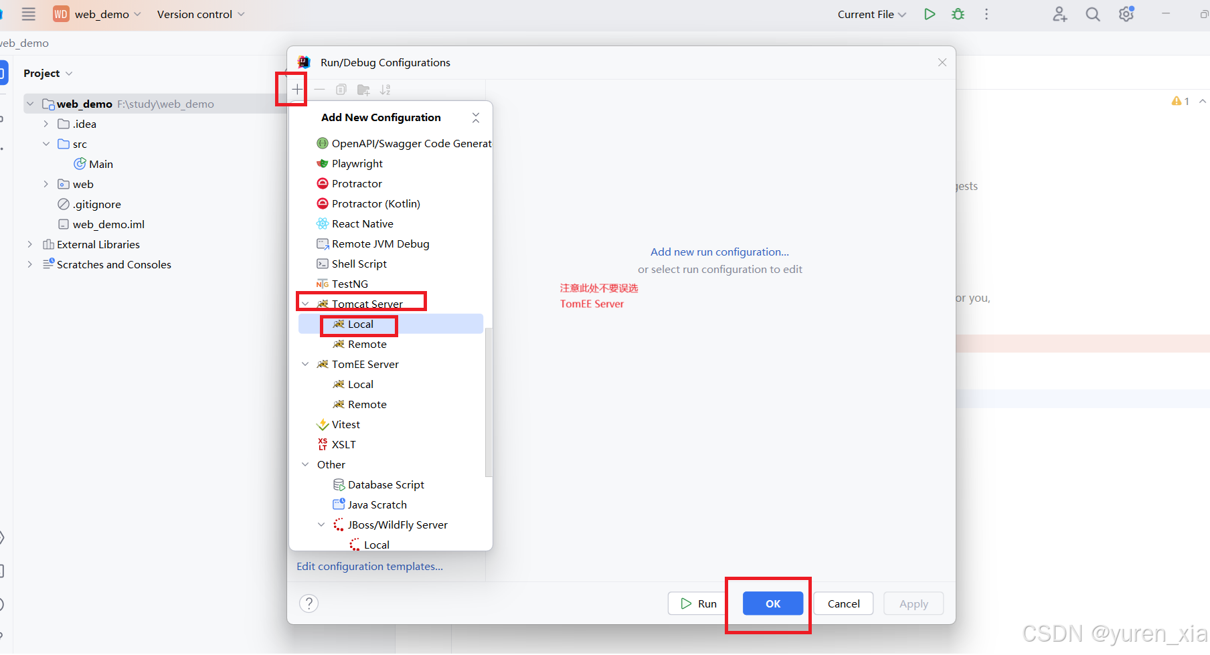Viewport: 1210px width, 655px height.
Task: Expand External Libraries node
Action: (x=29, y=244)
